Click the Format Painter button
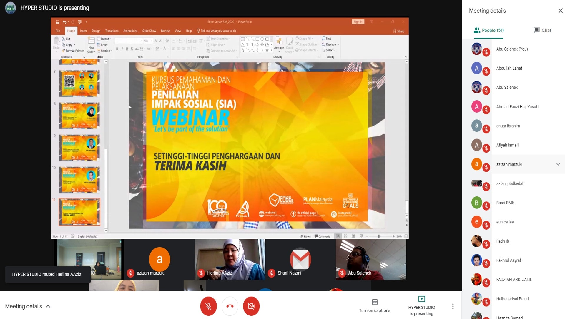 73,51
